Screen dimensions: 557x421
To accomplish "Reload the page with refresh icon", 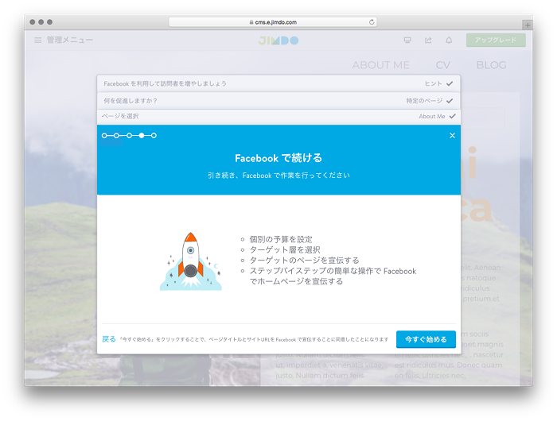I will (372, 22).
